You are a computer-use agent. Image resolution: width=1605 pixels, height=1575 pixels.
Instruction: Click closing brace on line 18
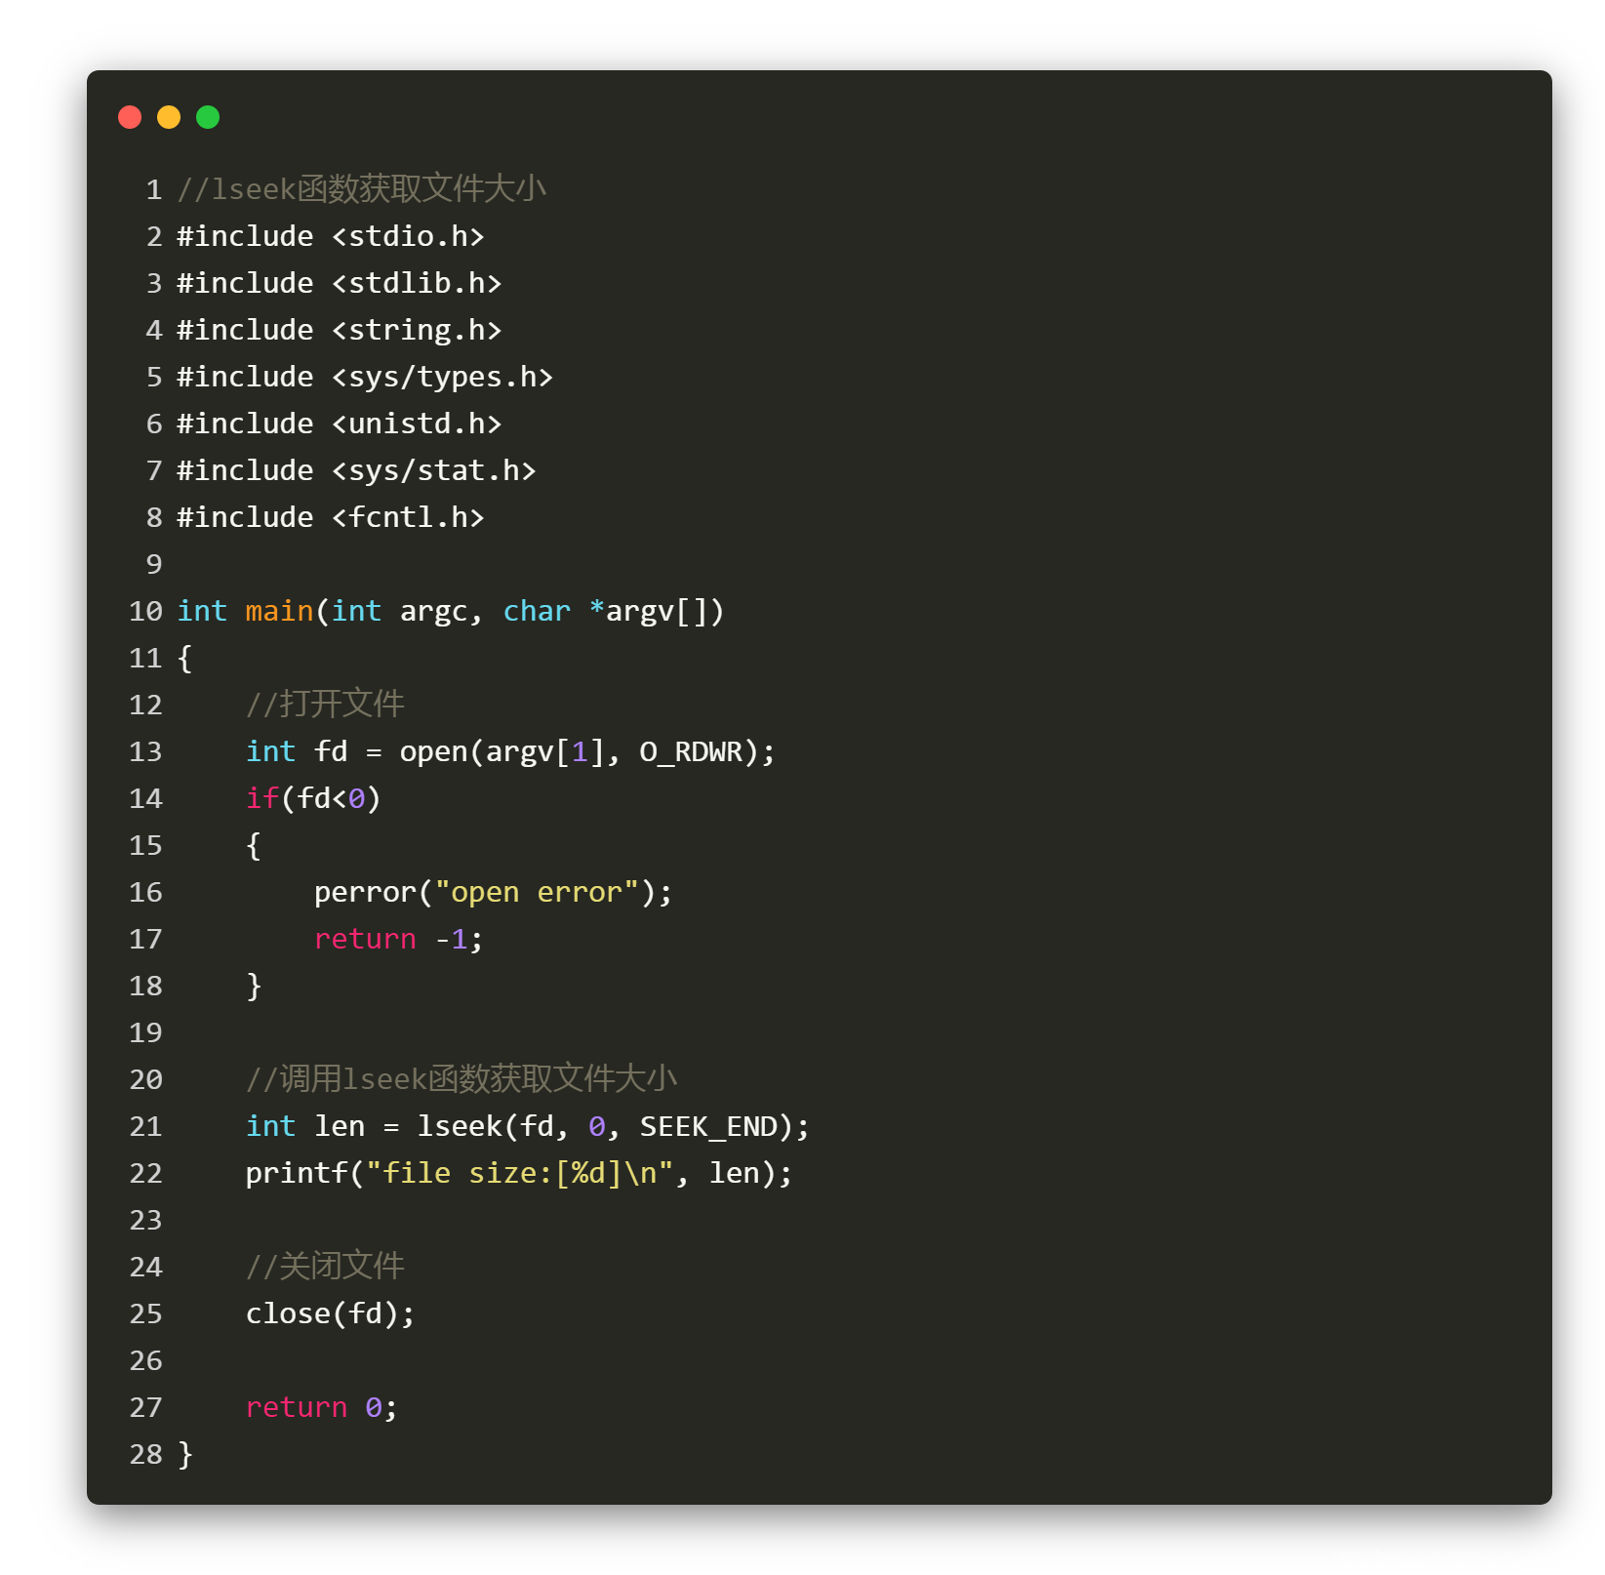[x=254, y=986]
